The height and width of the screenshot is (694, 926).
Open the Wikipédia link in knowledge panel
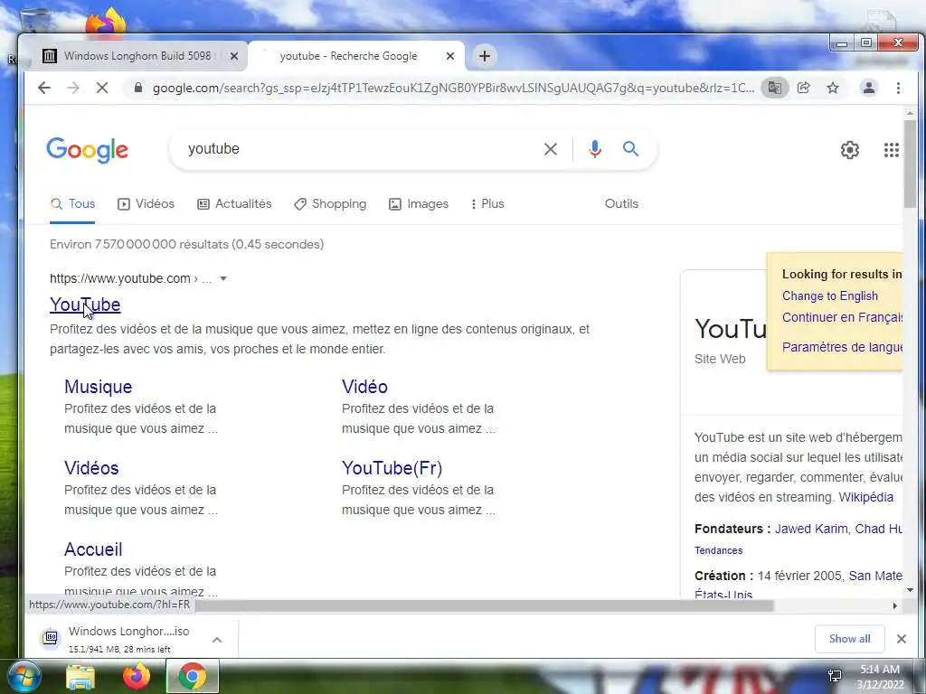pos(865,497)
